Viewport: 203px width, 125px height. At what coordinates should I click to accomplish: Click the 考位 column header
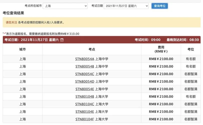point(191,49)
